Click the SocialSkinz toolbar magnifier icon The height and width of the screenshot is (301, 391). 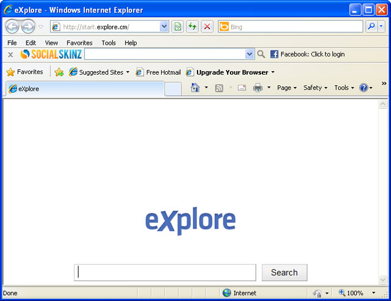coord(261,54)
